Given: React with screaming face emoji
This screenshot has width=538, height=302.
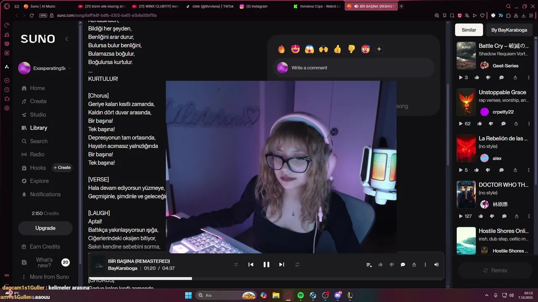Looking at the screenshot, I should [309, 49].
